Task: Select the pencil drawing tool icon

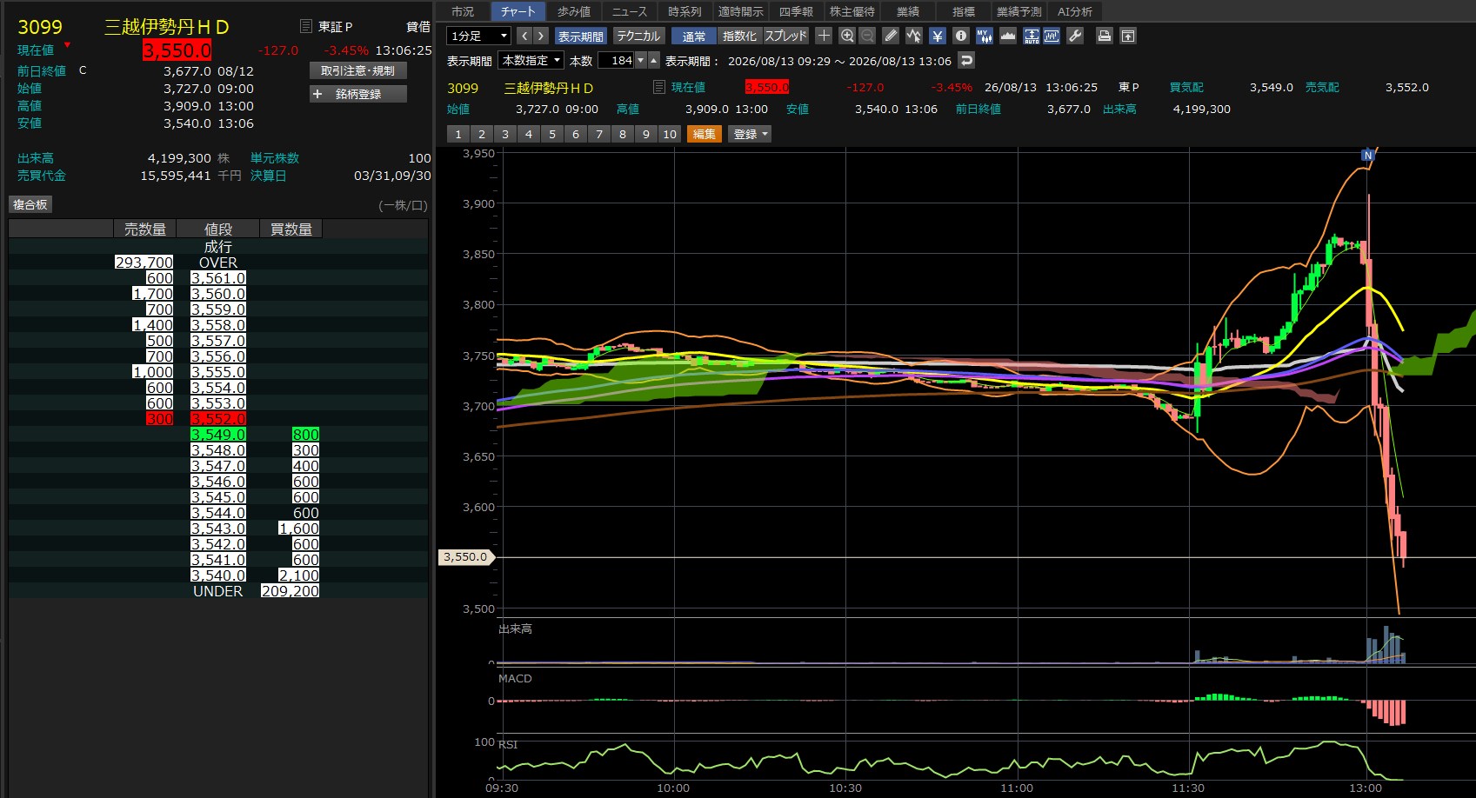Action: 891,36
